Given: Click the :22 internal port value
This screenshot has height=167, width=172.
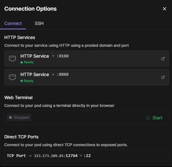Looking at the screenshot, I should [87, 156].
